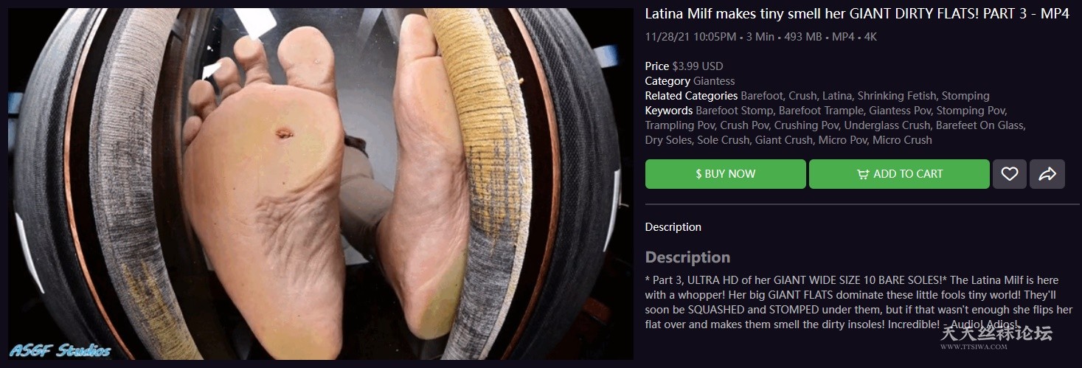The height and width of the screenshot is (368, 1082).
Task: Open the Latina related category
Action: tap(836, 96)
